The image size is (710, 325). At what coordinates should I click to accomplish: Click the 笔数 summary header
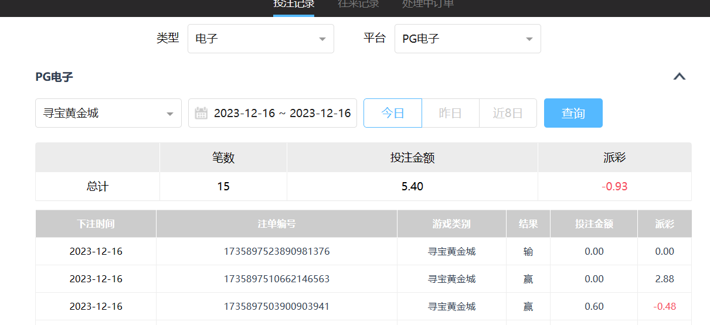pos(223,158)
